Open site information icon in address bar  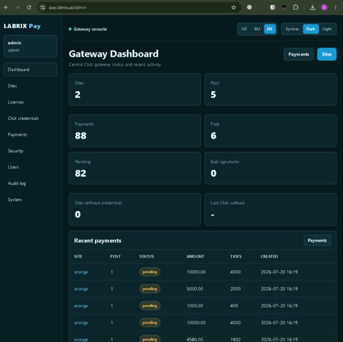43,7
